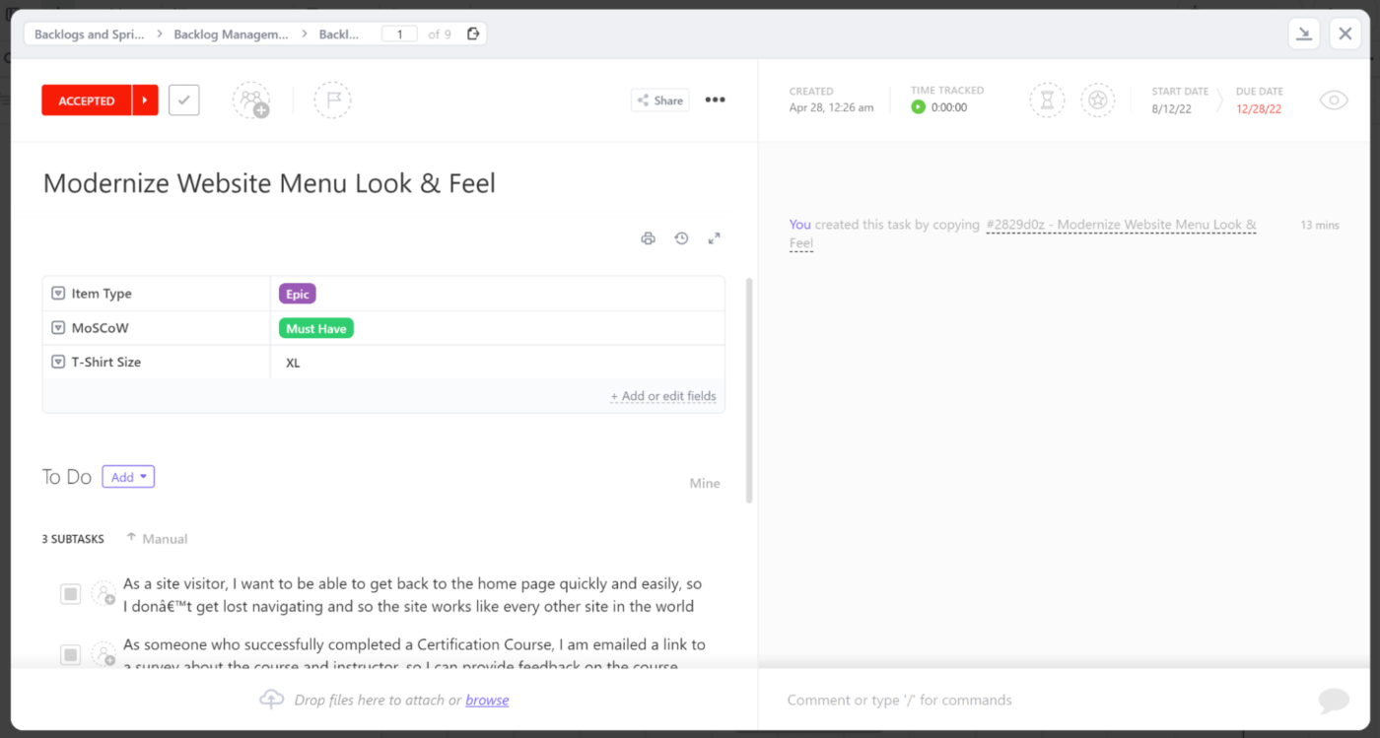Open the Item Type field dropdown

58,294
